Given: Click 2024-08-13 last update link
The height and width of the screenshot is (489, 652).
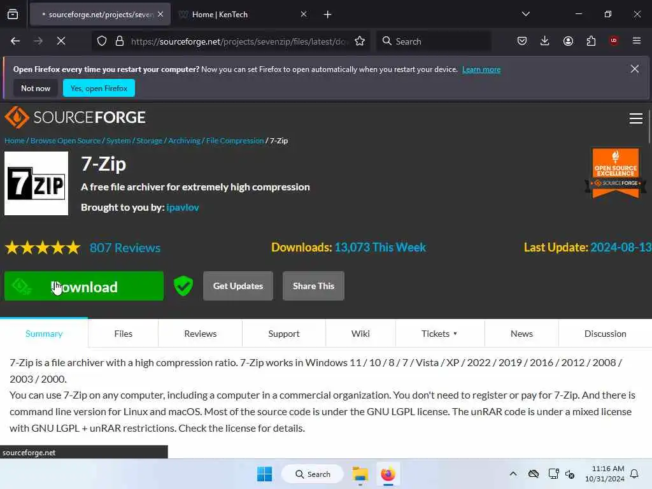Looking at the screenshot, I should click(621, 248).
